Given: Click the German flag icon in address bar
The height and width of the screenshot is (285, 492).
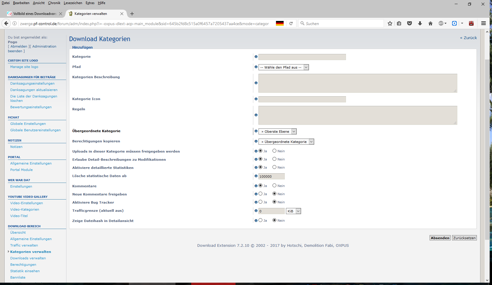Looking at the screenshot, I should tap(280, 23).
